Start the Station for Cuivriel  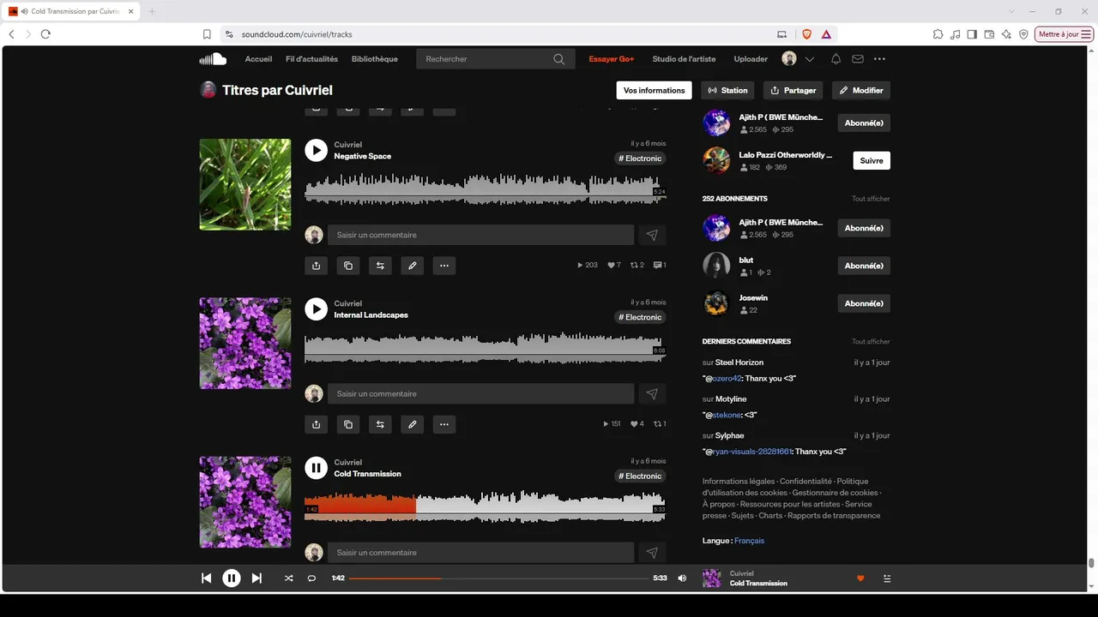click(727, 90)
